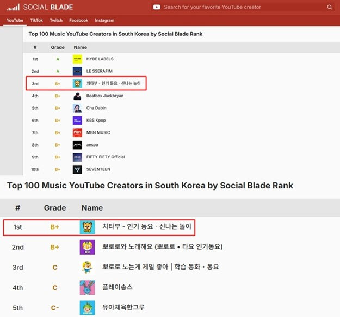Open the TikTok tab
Viewport: 340px width, 317px height.
coord(36,20)
